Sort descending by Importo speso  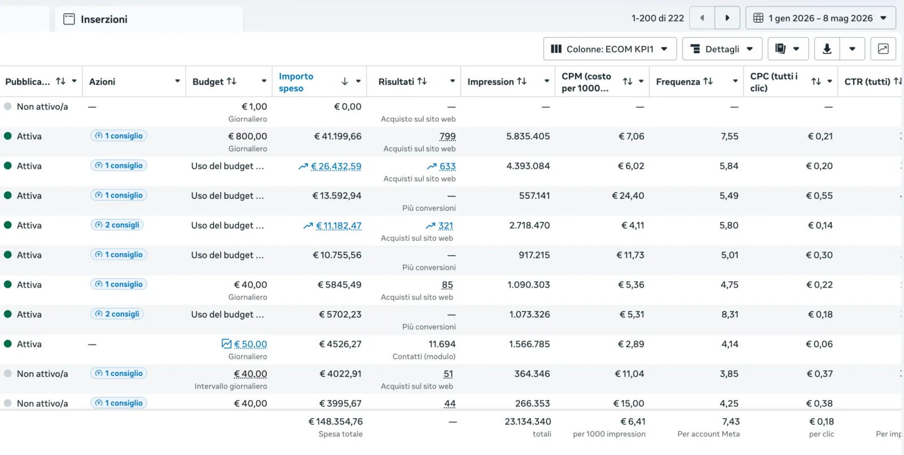(345, 81)
